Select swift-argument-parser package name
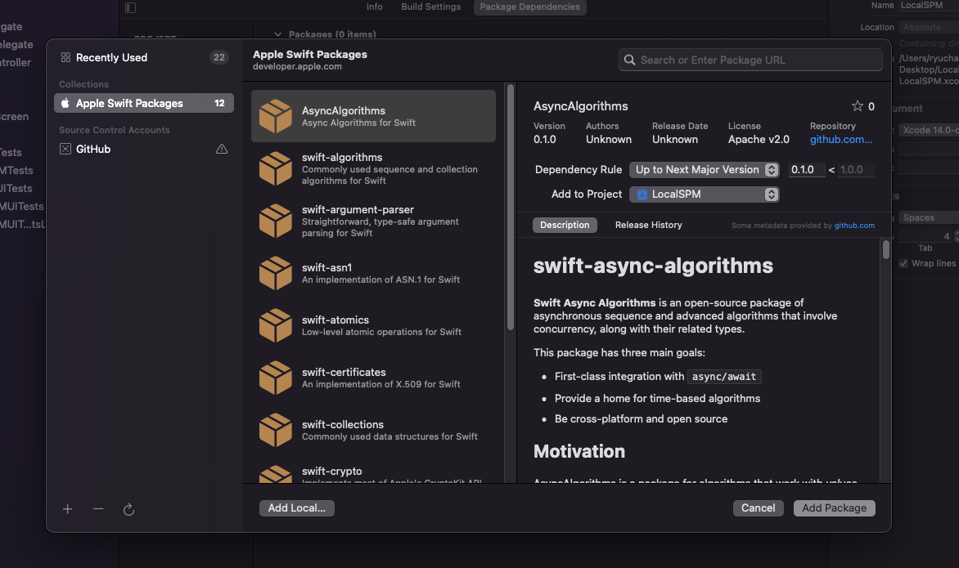The width and height of the screenshot is (959, 568). [x=358, y=209]
